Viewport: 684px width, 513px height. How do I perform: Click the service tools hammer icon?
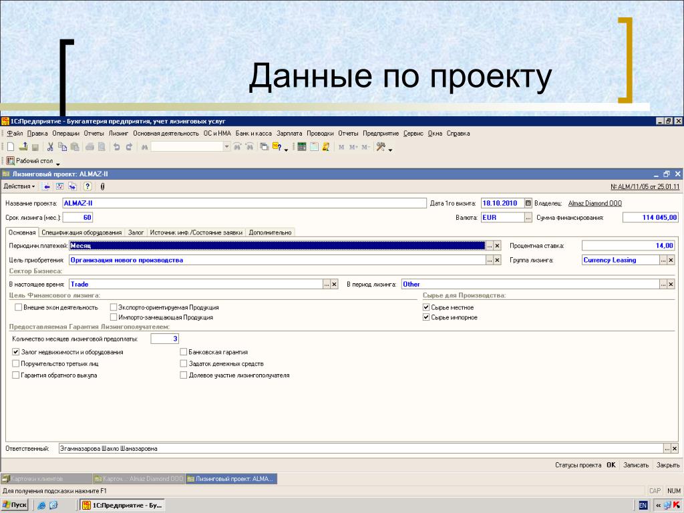click(x=381, y=147)
